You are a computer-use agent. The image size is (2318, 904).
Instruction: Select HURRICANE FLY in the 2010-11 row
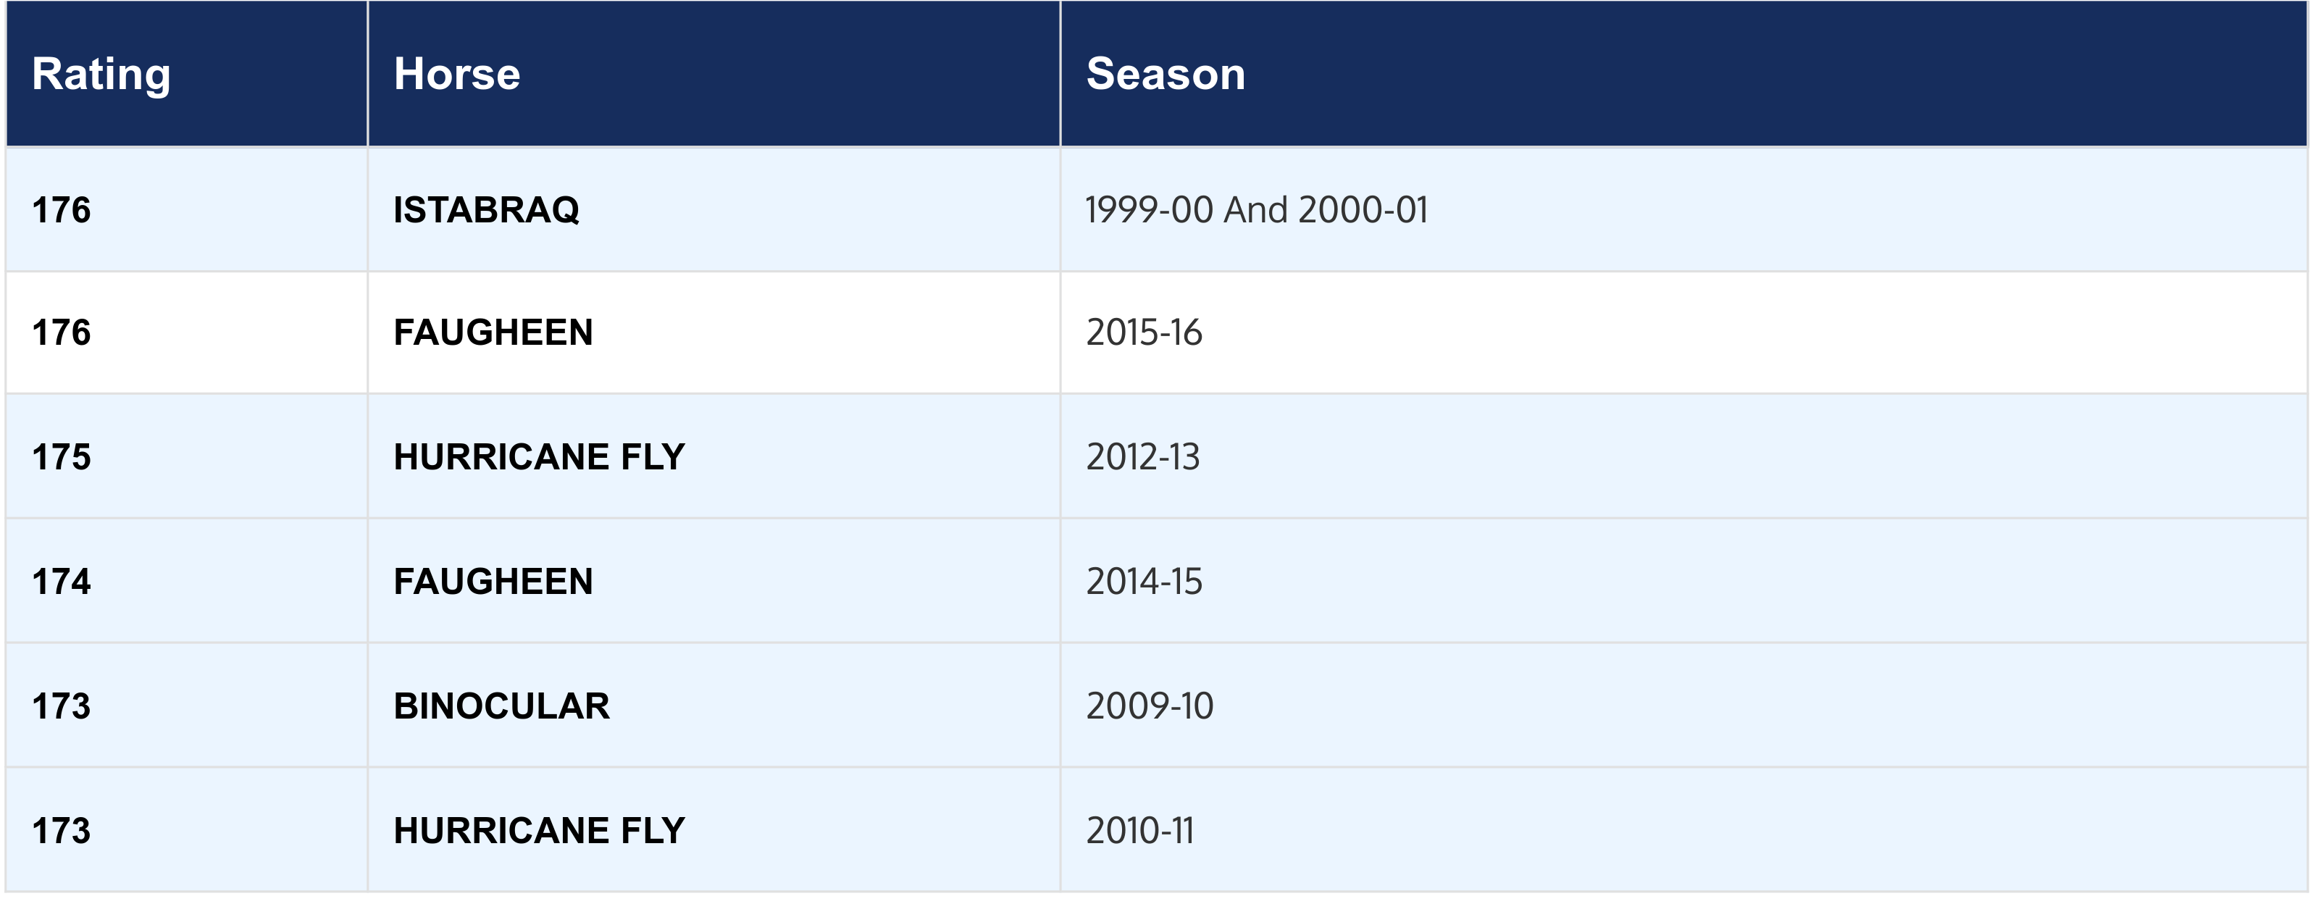point(714,830)
